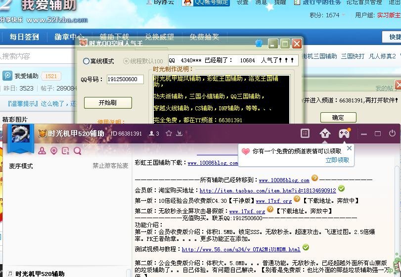Click the 我爱辅助 forum bubble icon
The width and height of the screenshot is (401, 277).
[x=7, y=76]
